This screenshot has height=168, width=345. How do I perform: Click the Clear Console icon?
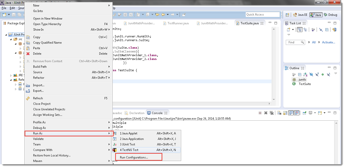click(x=279, y=113)
